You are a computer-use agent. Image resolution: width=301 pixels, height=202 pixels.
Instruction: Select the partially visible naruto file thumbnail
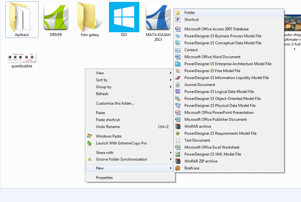click(x=292, y=23)
